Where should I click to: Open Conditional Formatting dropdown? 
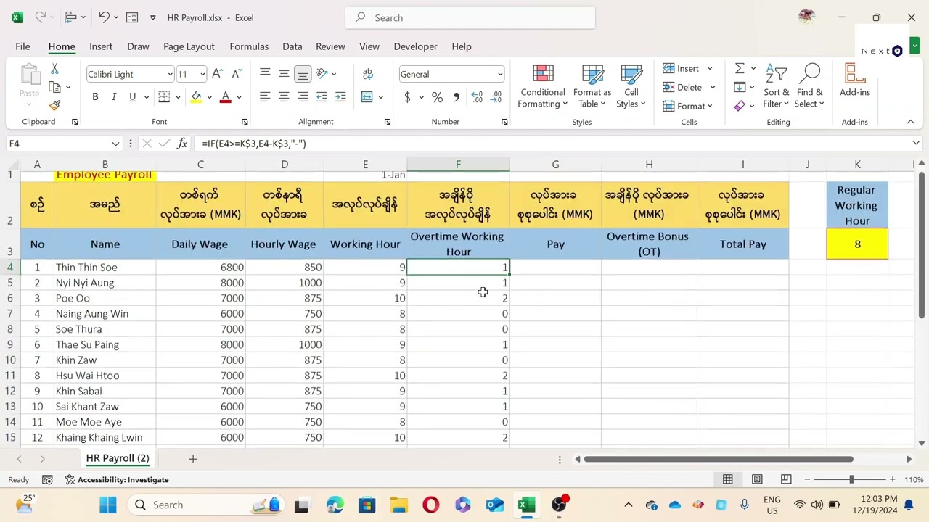[x=542, y=87]
